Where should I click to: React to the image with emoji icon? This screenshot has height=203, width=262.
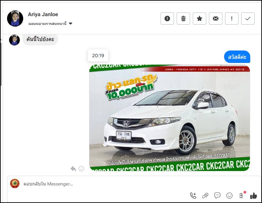81,169
